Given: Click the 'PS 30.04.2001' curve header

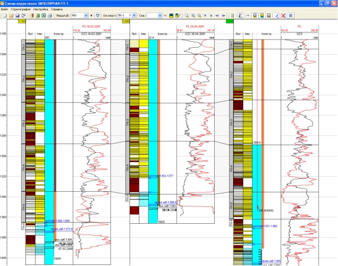Looking at the screenshot, I should point(195,27).
